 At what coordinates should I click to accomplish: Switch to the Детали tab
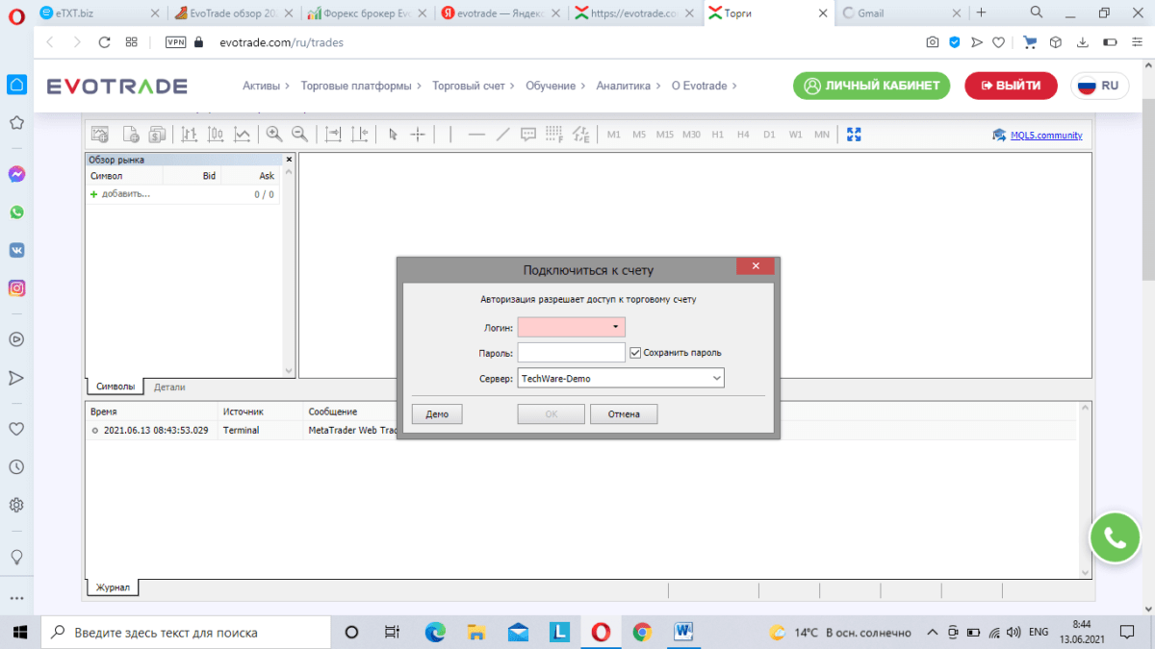pos(169,387)
